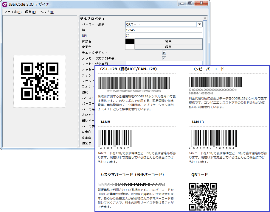Click the scrollbar up arrow in properties panel

[205, 18]
